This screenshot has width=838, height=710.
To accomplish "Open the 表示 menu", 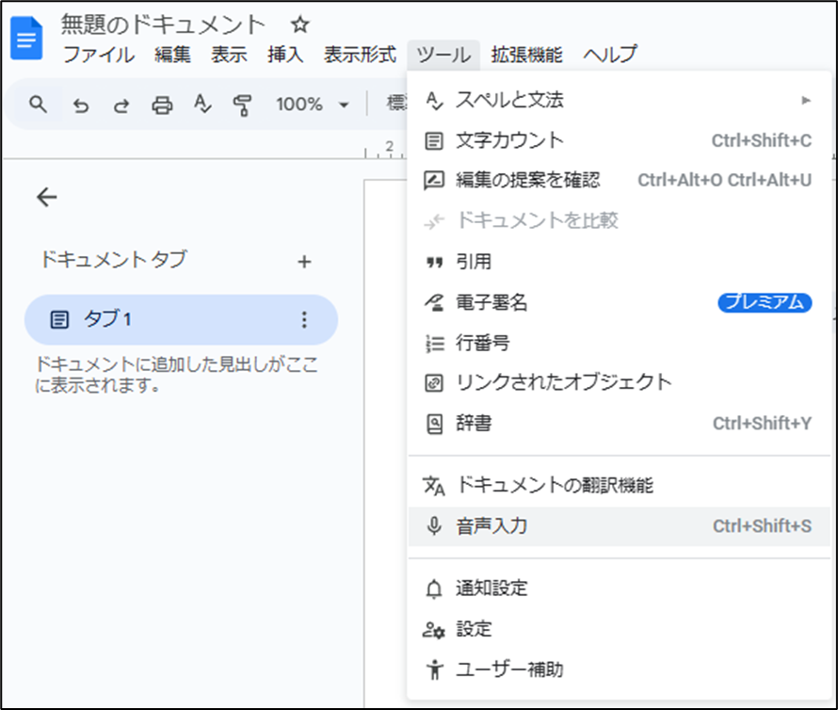I will pos(229,55).
